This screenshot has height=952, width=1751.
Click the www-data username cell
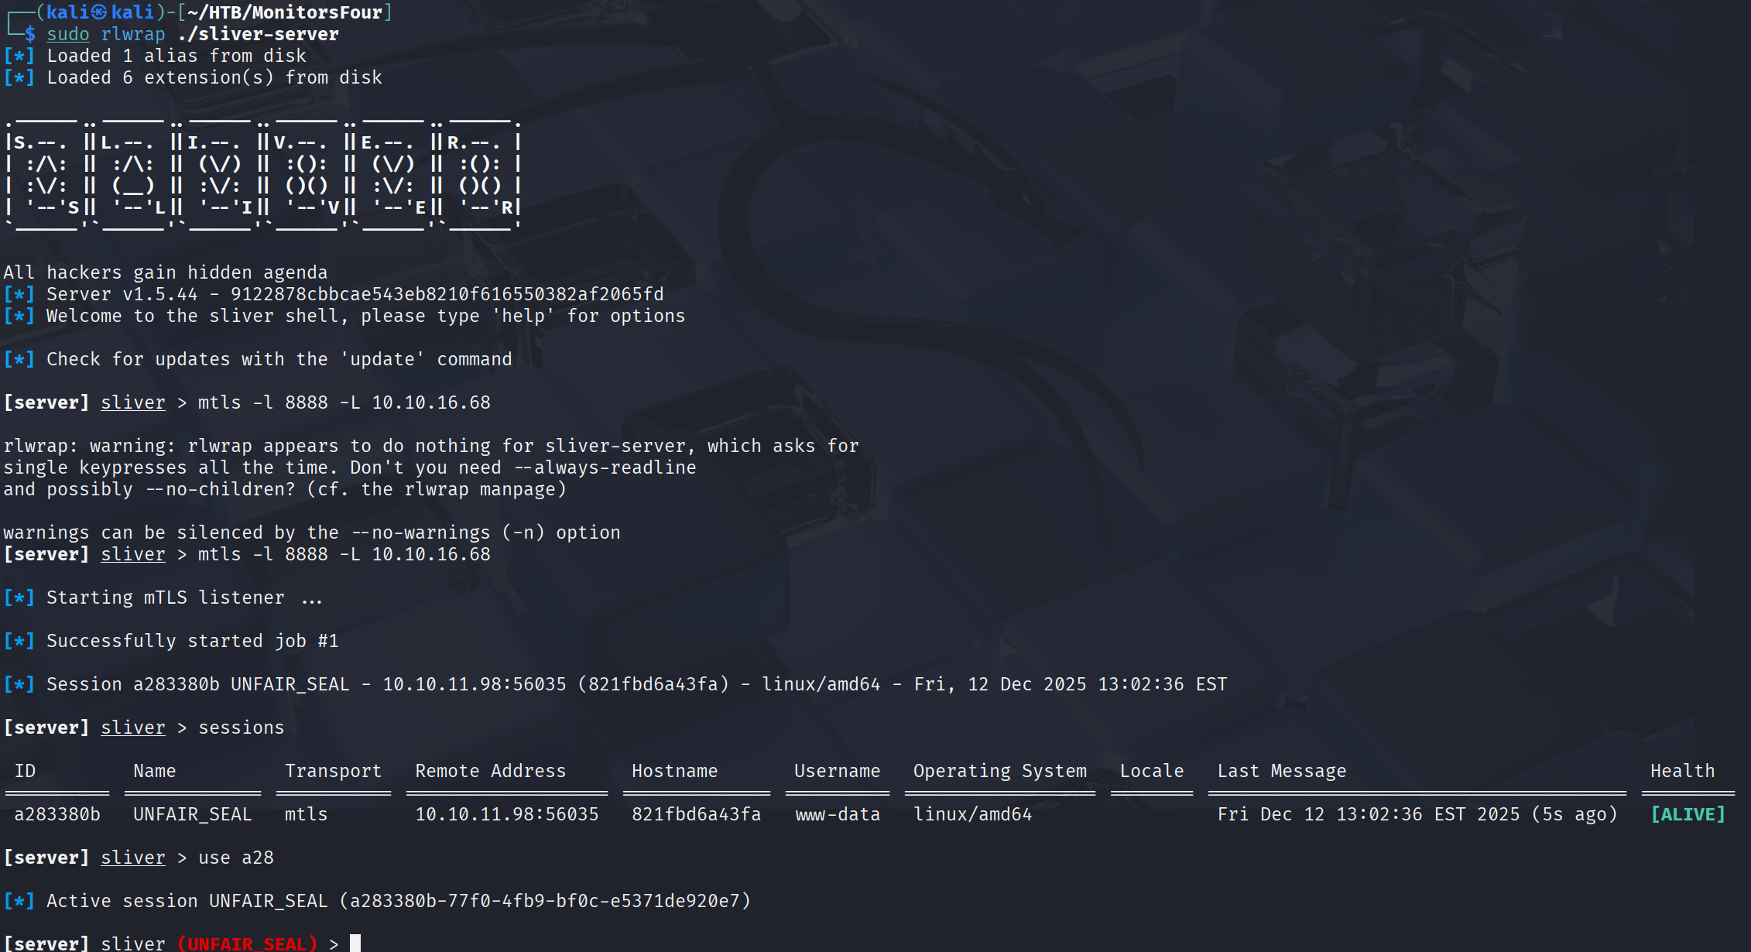click(x=838, y=814)
